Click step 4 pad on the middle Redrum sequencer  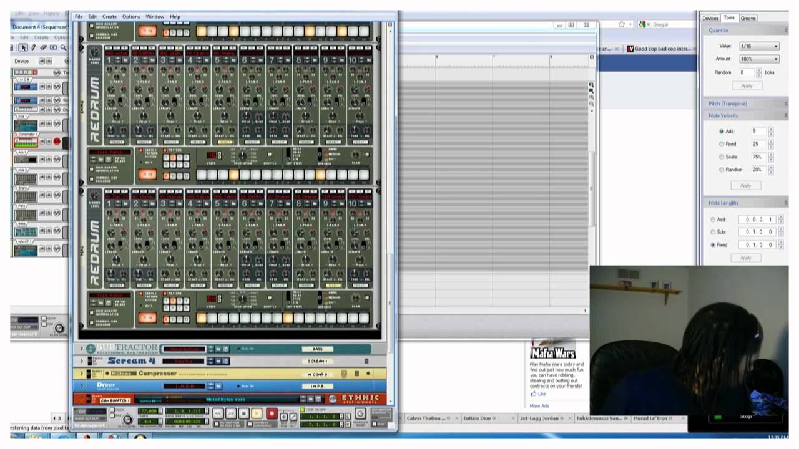click(233, 175)
